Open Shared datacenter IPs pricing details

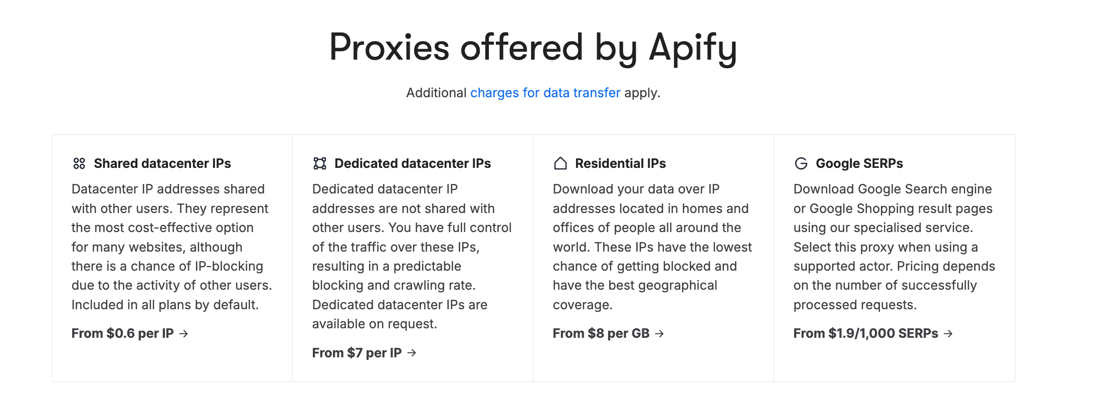[x=129, y=333]
